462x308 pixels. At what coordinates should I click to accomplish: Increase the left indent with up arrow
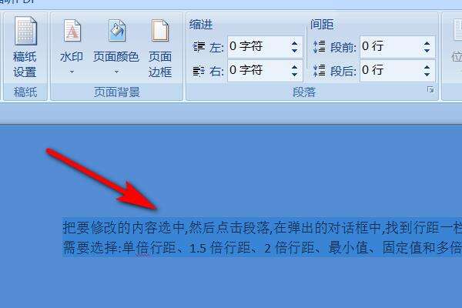(x=294, y=44)
